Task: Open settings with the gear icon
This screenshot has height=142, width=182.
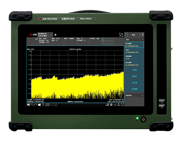Action: pyautogui.click(x=111, y=105)
